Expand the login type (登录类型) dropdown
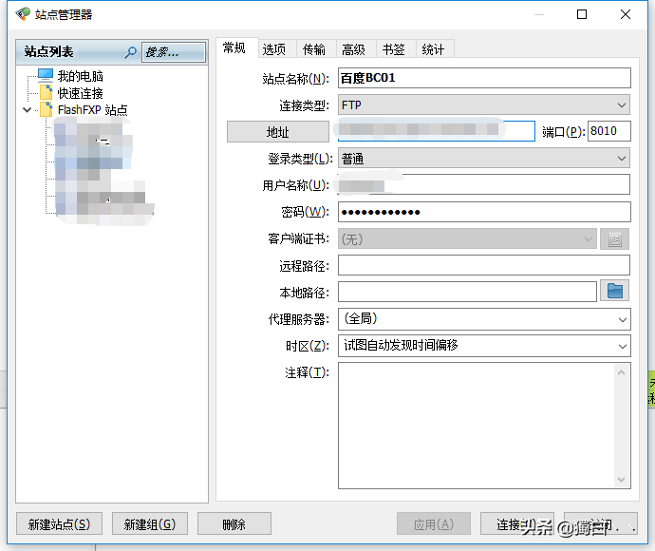 pyautogui.click(x=622, y=158)
